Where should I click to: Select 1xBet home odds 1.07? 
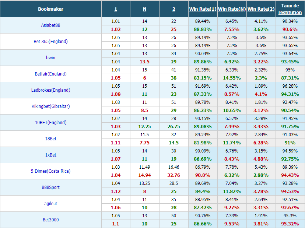click(x=116, y=159)
